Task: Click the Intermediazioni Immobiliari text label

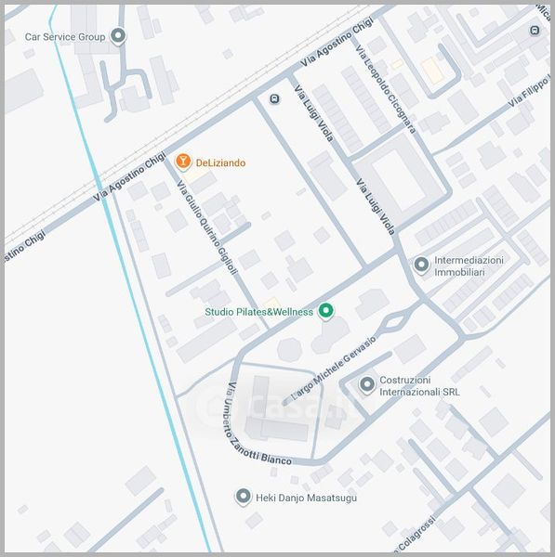Action: tap(469, 266)
